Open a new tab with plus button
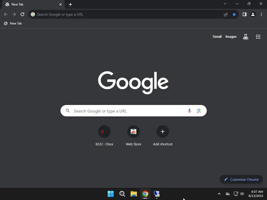Viewport: 267px width, 200px height. pyautogui.click(x=70, y=4)
